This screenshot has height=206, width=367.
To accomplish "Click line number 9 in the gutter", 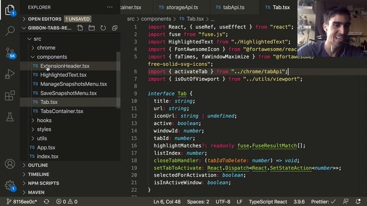I will point(135,93).
